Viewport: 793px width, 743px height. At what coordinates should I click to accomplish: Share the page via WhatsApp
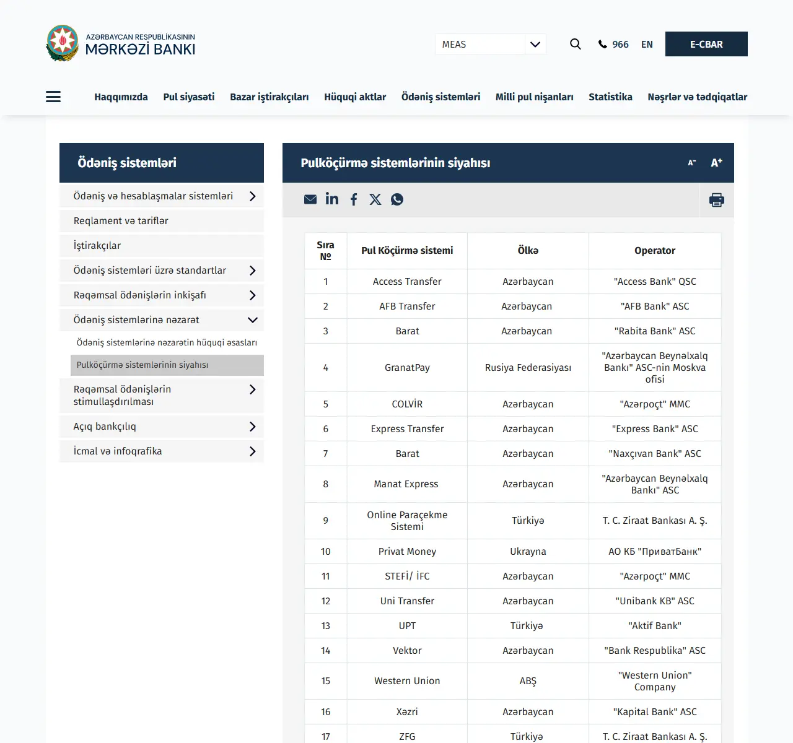click(x=397, y=199)
